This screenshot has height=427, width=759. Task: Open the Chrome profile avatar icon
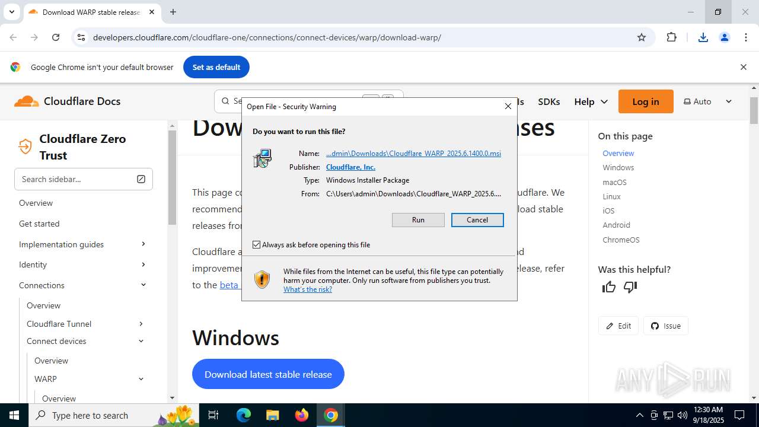[725, 37]
